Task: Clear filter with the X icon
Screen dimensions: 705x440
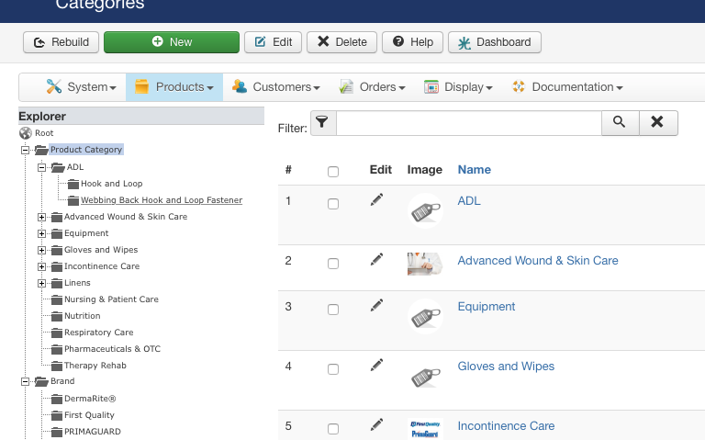Action: click(x=658, y=122)
